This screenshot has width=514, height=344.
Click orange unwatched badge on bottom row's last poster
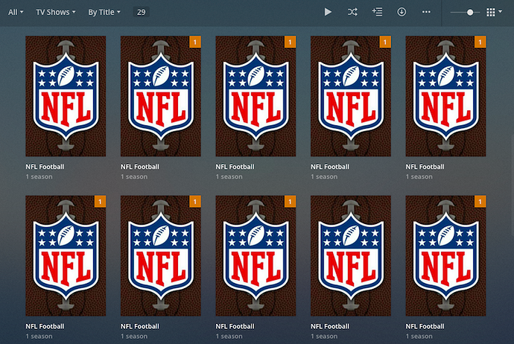click(480, 202)
